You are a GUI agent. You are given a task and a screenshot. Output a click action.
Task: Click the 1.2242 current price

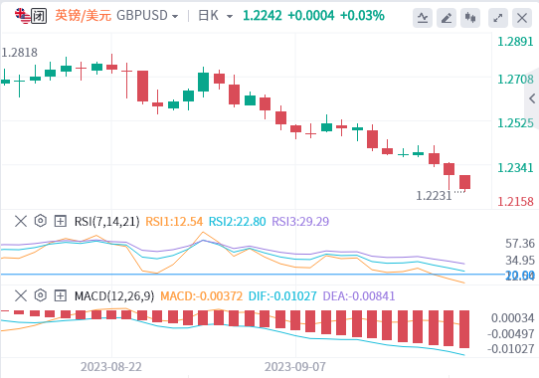click(x=263, y=16)
